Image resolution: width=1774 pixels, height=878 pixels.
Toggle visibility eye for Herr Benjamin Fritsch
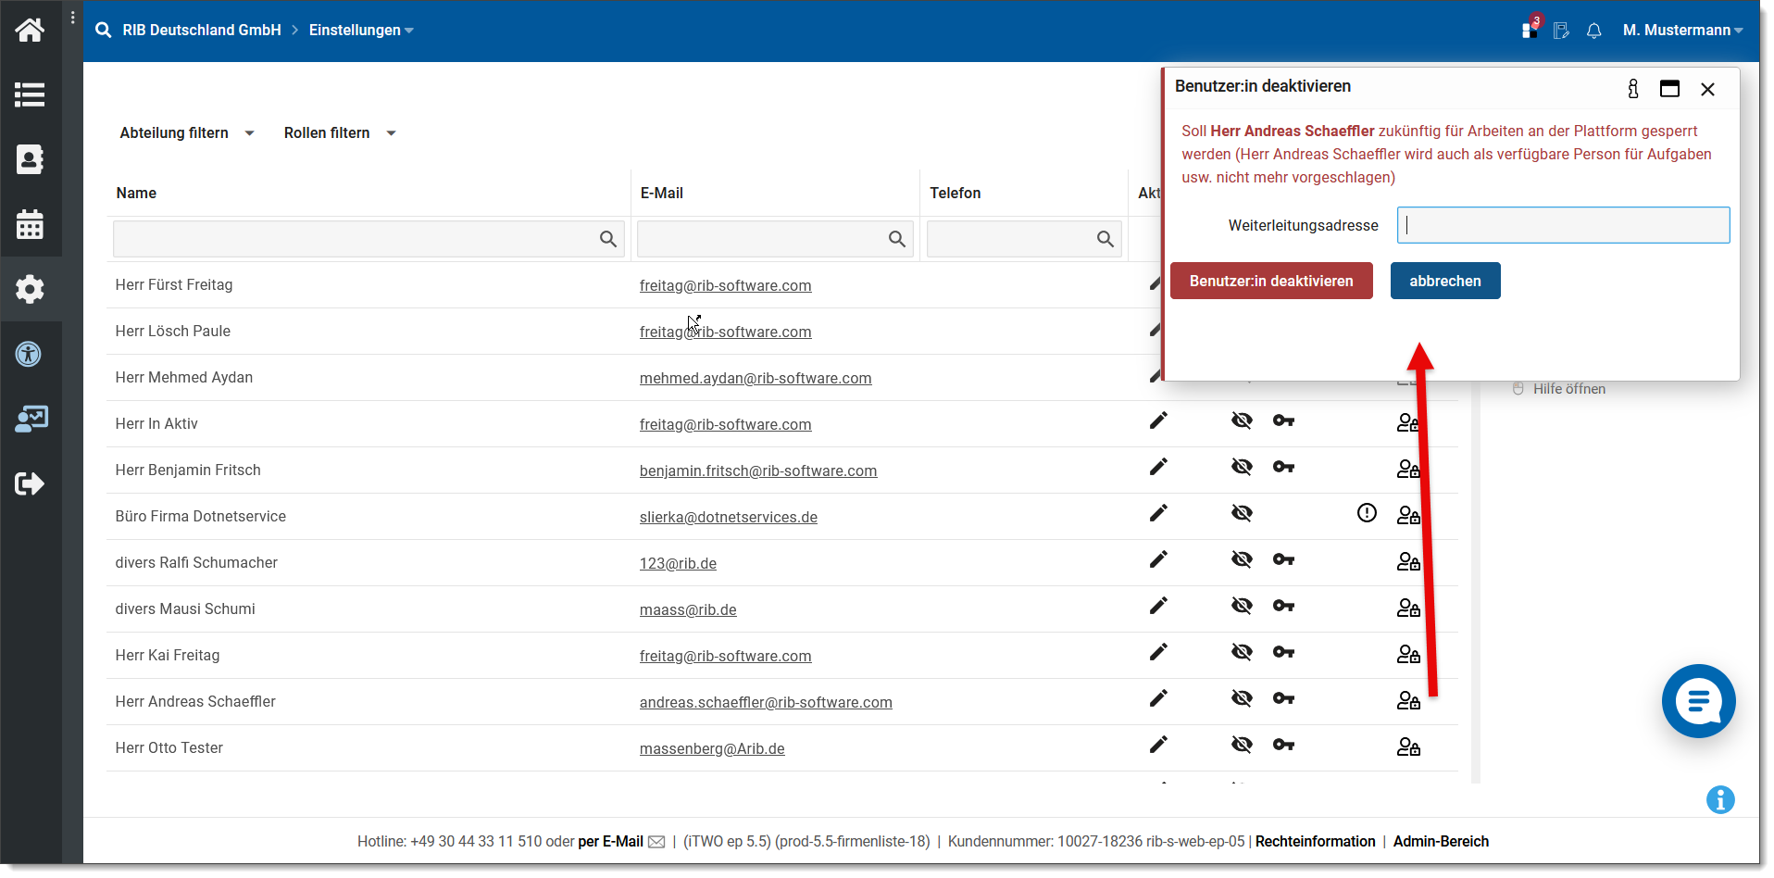pos(1241,467)
